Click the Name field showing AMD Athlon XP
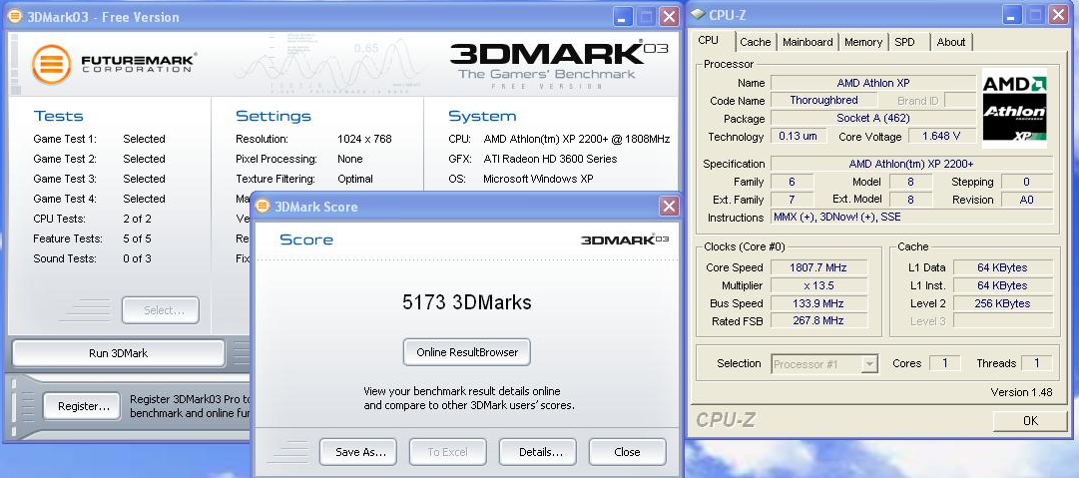This screenshot has width=1079, height=478. (x=873, y=83)
